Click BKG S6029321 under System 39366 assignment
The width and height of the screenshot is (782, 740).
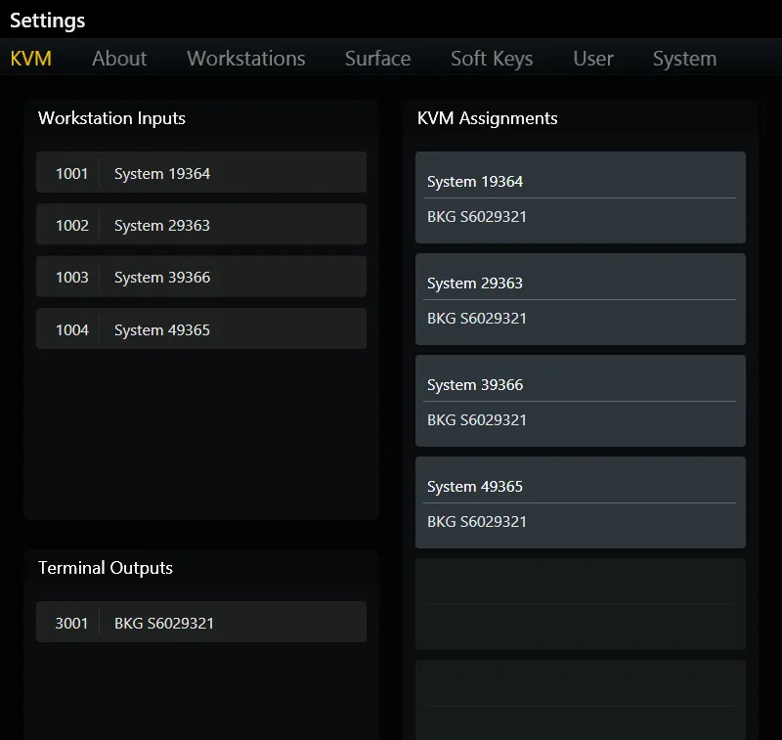pos(477,420)
